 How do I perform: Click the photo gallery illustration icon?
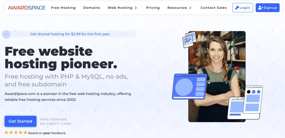click(x=189, y=40)
